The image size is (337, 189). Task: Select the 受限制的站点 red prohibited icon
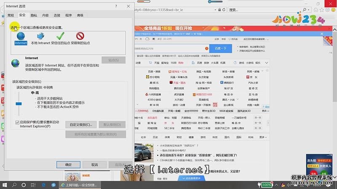coord(80,36)
